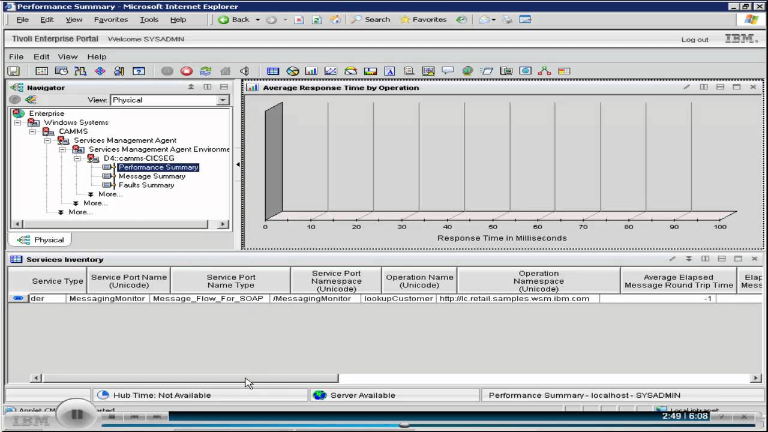This screenshot has width=768, height=432.
Task: Click the lookupCustomer cell
Action: pyautogui.click(x=398, y=298)
